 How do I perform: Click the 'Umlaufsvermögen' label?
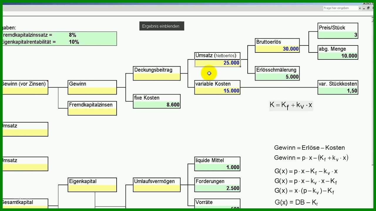point(154,181)
